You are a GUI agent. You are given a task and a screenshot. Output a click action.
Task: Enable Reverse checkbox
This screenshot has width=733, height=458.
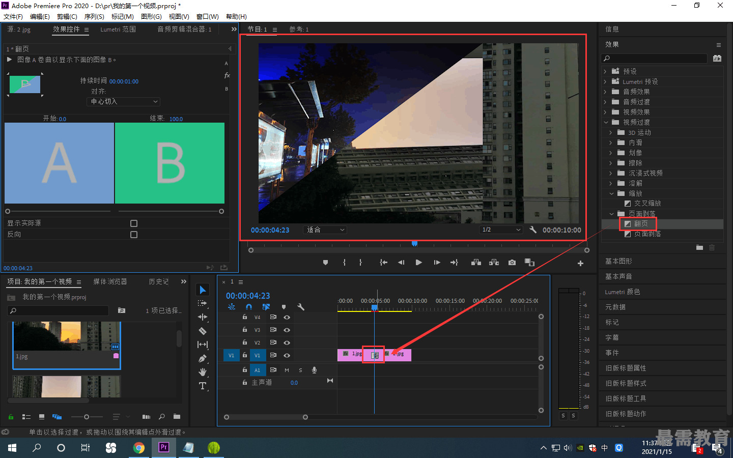point(134,235)
